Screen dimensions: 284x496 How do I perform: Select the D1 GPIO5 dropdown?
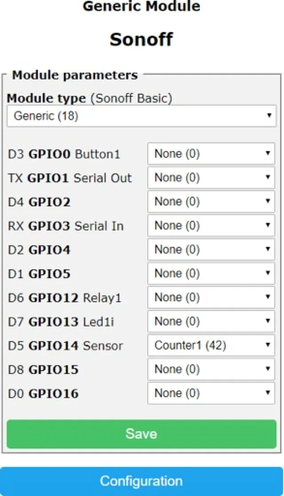[211, 274]
